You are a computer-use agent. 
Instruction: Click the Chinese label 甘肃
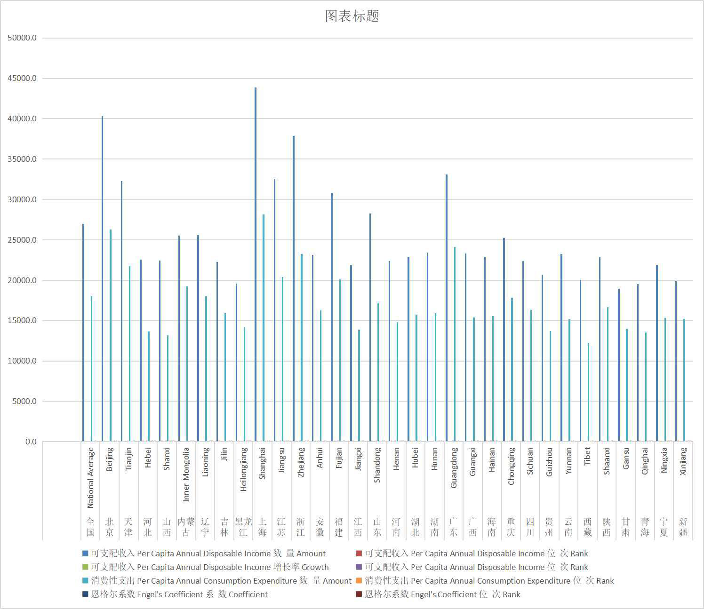[625, 527]
